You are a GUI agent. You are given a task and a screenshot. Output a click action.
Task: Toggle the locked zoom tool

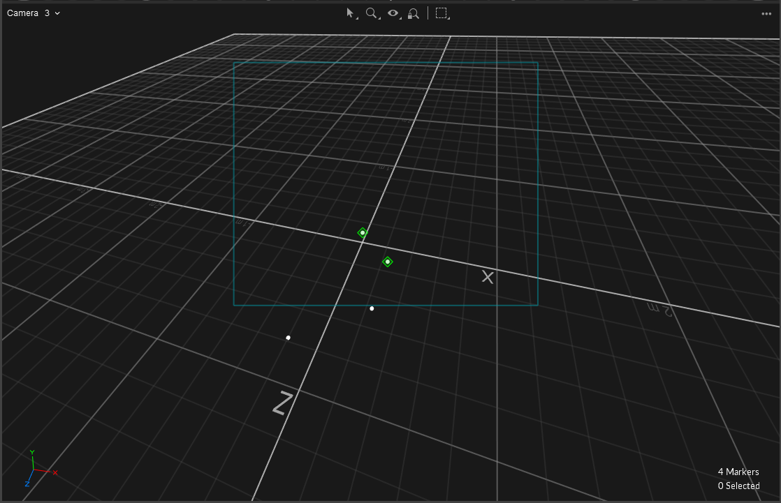[413, 13]
